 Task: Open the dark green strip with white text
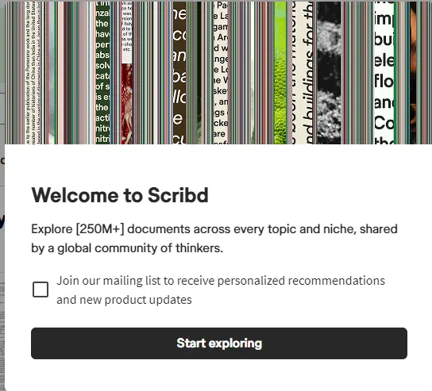click(102, 72)
